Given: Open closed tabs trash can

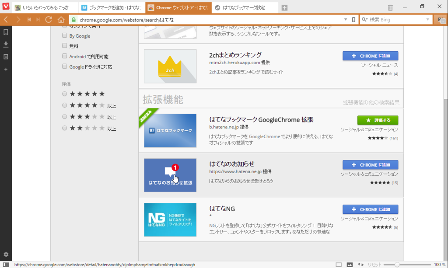Looking at the screenshot, I should [x=390, y=8].
